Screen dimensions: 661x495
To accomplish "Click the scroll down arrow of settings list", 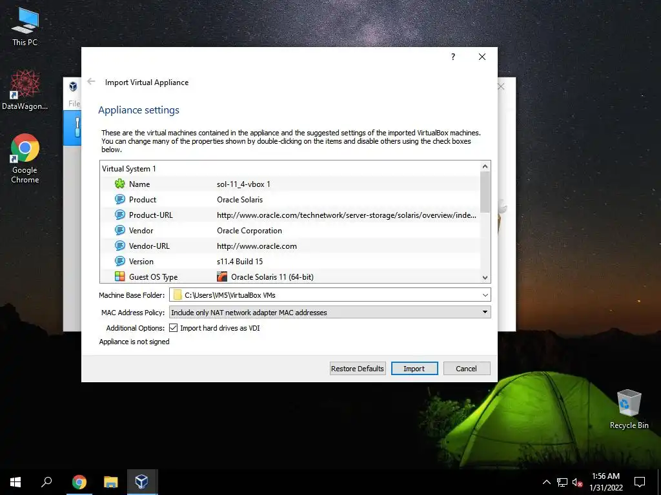I will (x=485, y=277).
